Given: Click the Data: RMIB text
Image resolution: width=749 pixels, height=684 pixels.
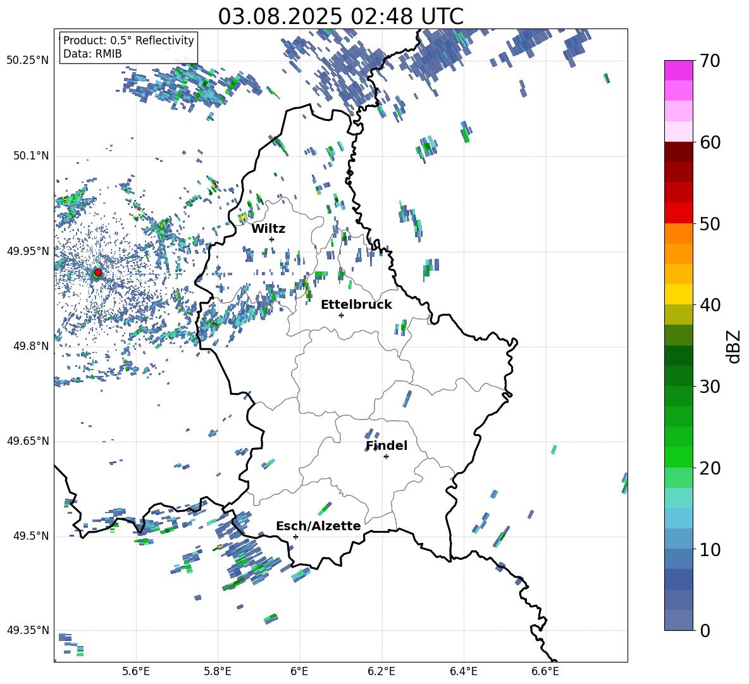Looking at the screenshot, I should 92,54.
